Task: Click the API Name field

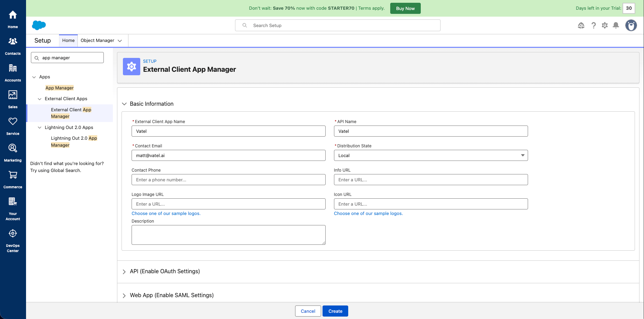Action: 431,131
